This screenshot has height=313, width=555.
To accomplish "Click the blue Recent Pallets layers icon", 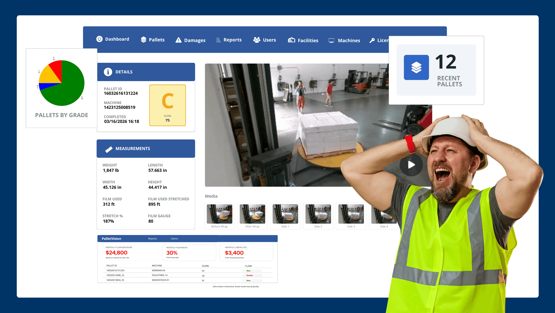I will coord(416,67).
